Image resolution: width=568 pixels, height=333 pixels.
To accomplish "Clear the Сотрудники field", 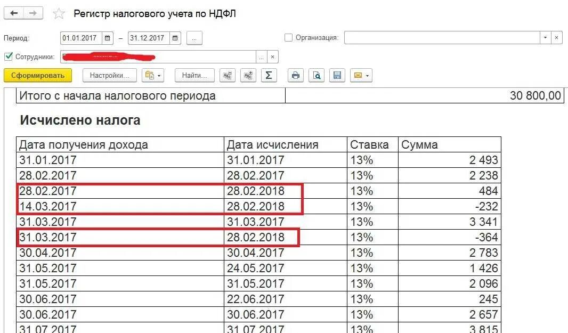I will click(x=272, y=57).
